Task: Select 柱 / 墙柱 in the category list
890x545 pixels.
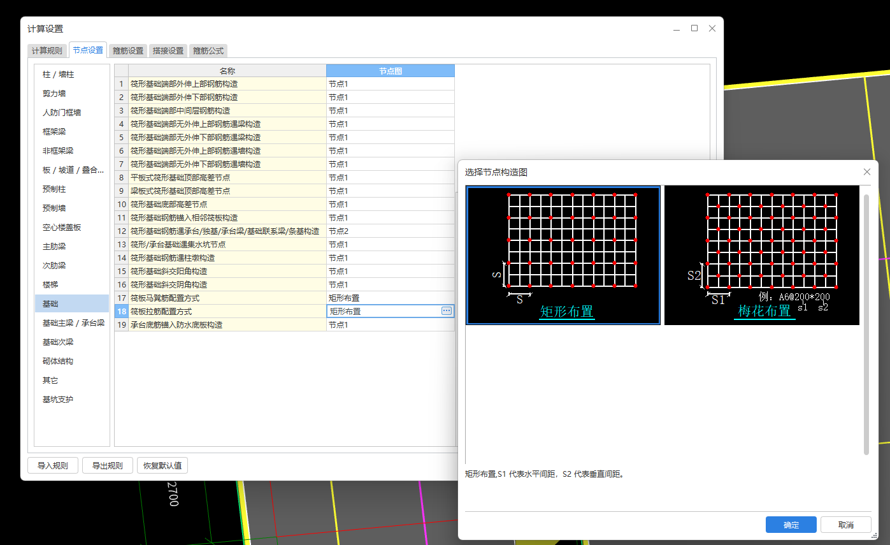Action: [72, 75]
